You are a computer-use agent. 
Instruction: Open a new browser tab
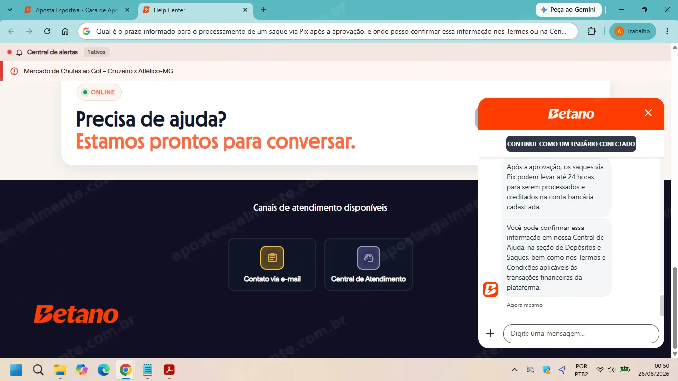(263, 10)
